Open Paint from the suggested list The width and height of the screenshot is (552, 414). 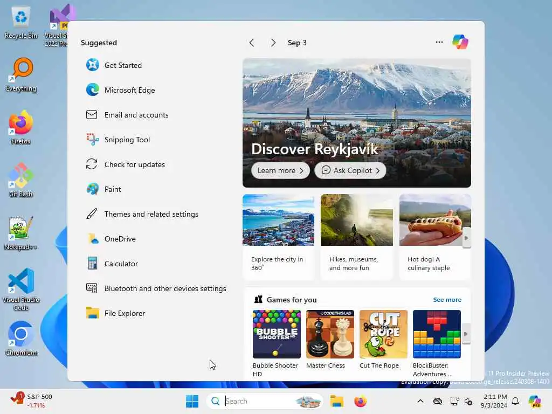[x=103, y=189]
